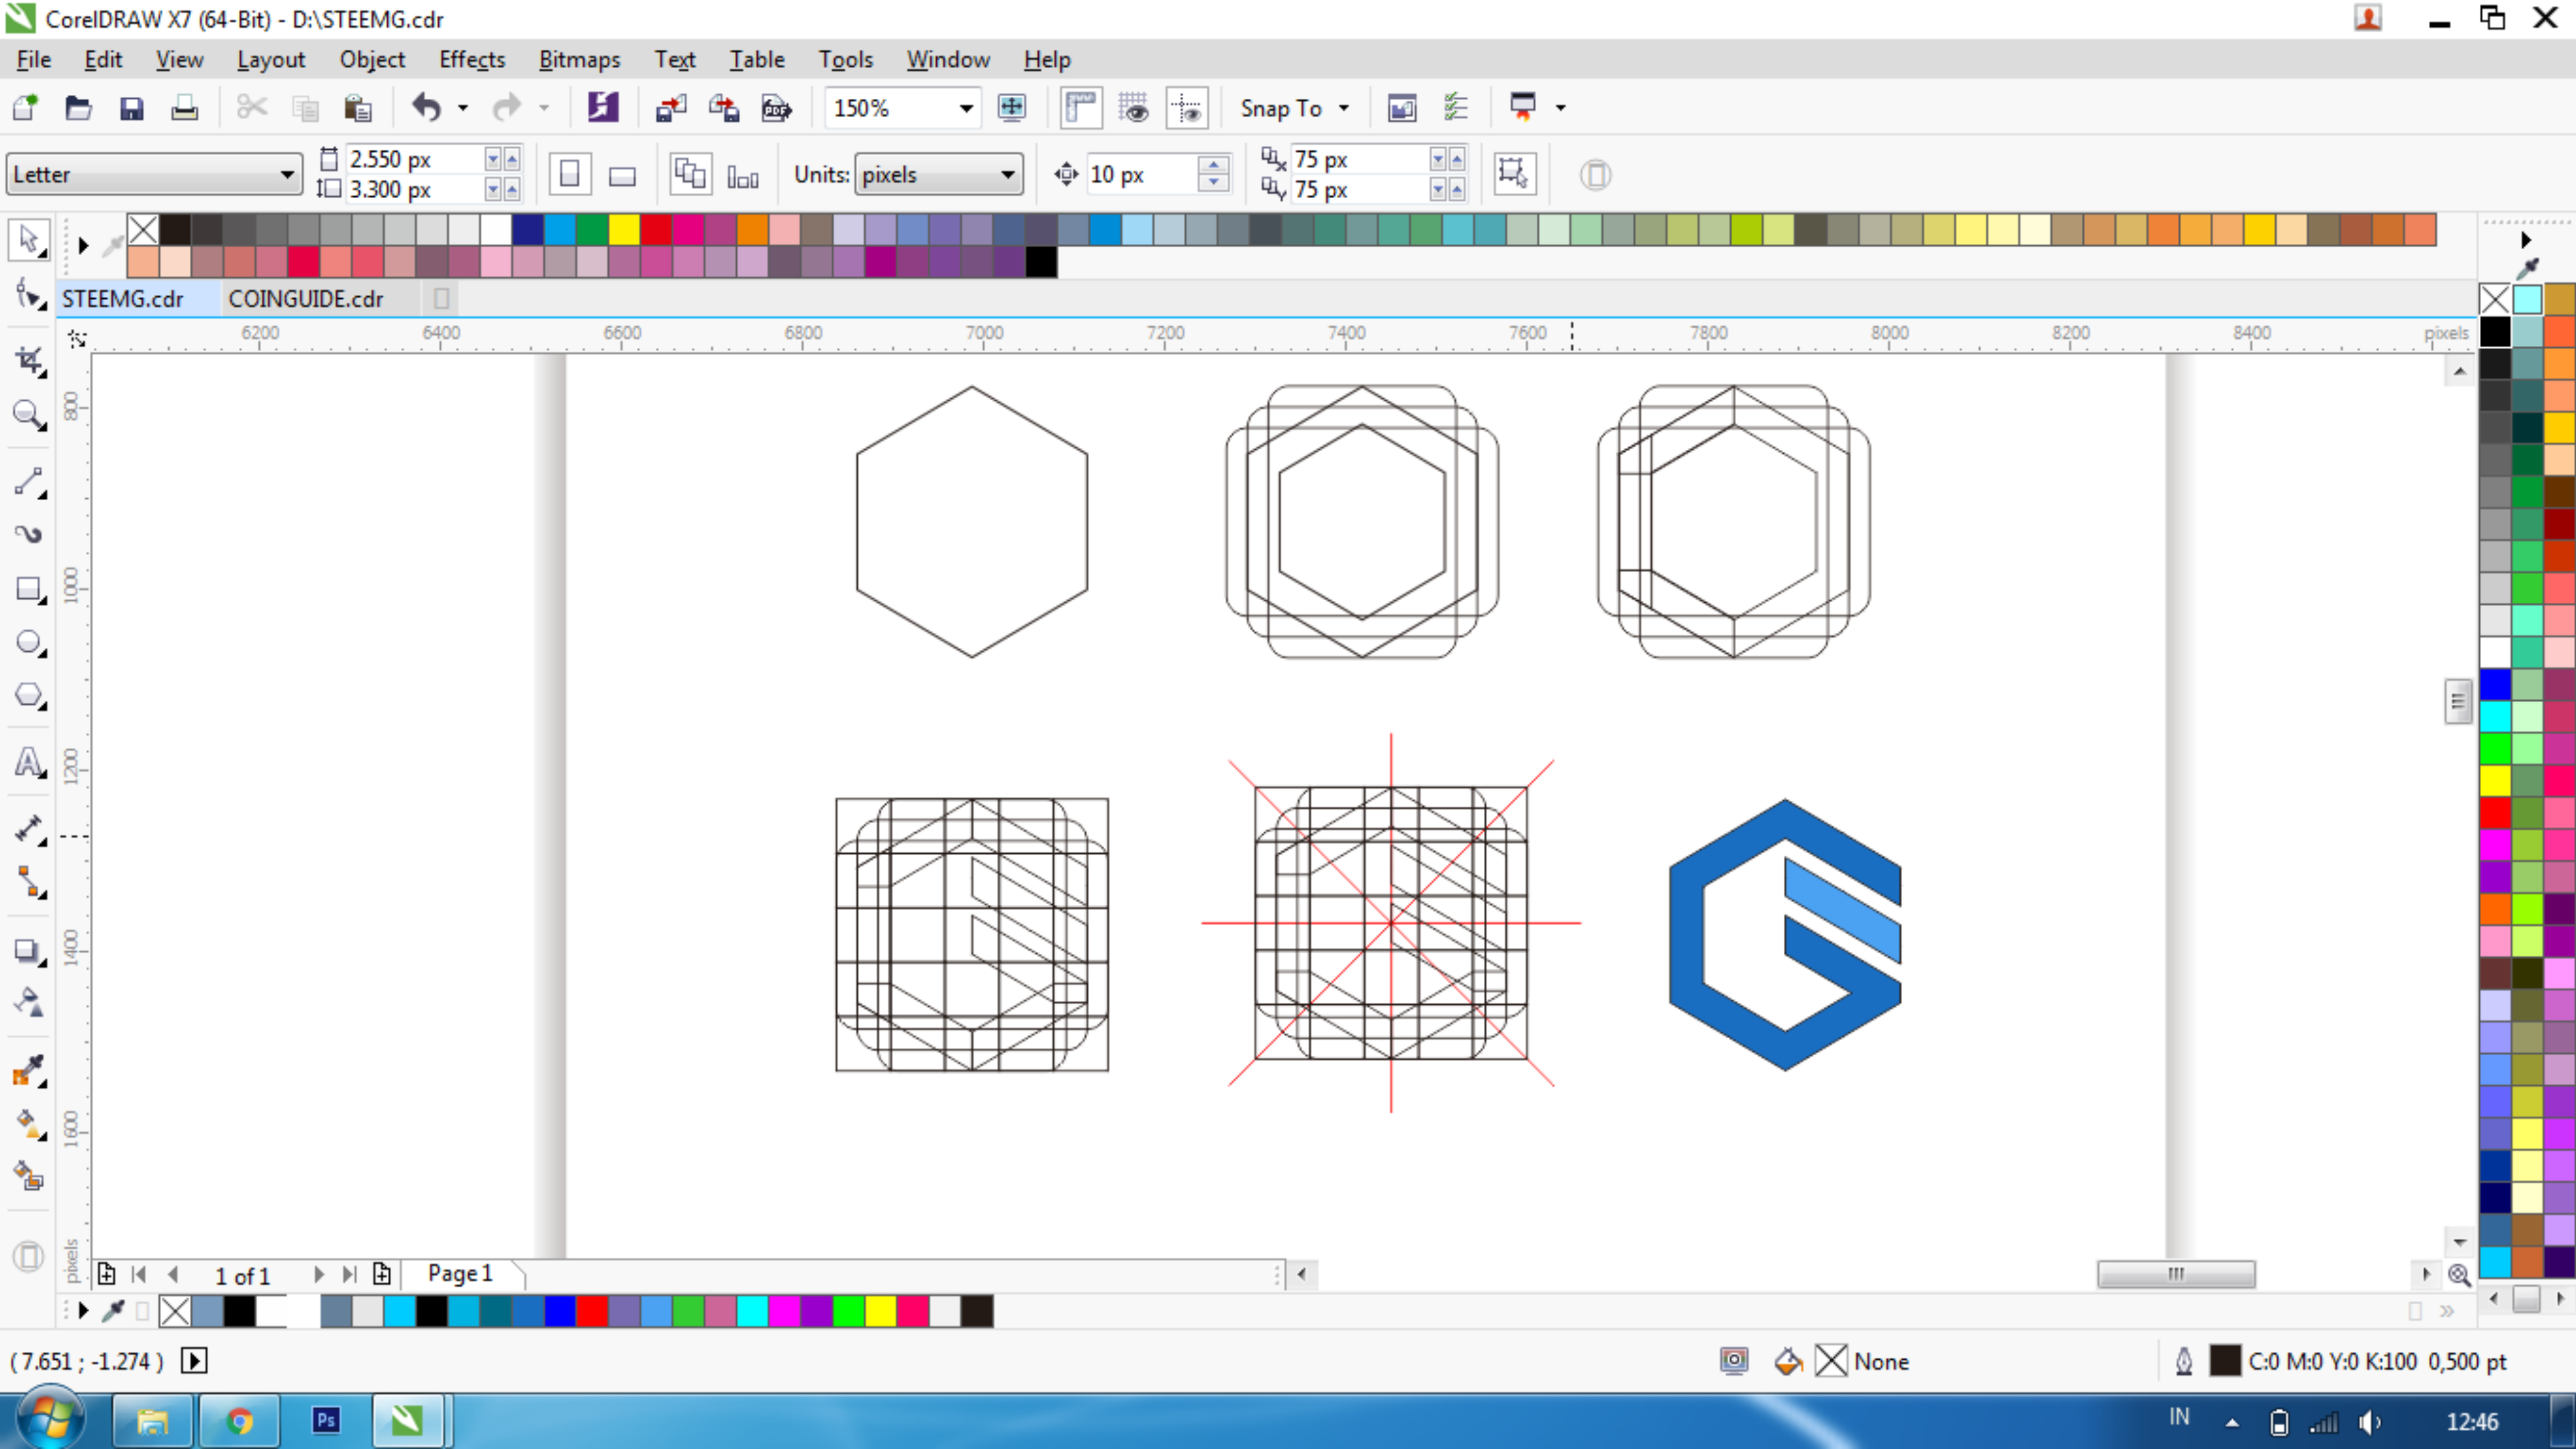
Task: Open the zoom level dropdown
Action: [966, 108]
